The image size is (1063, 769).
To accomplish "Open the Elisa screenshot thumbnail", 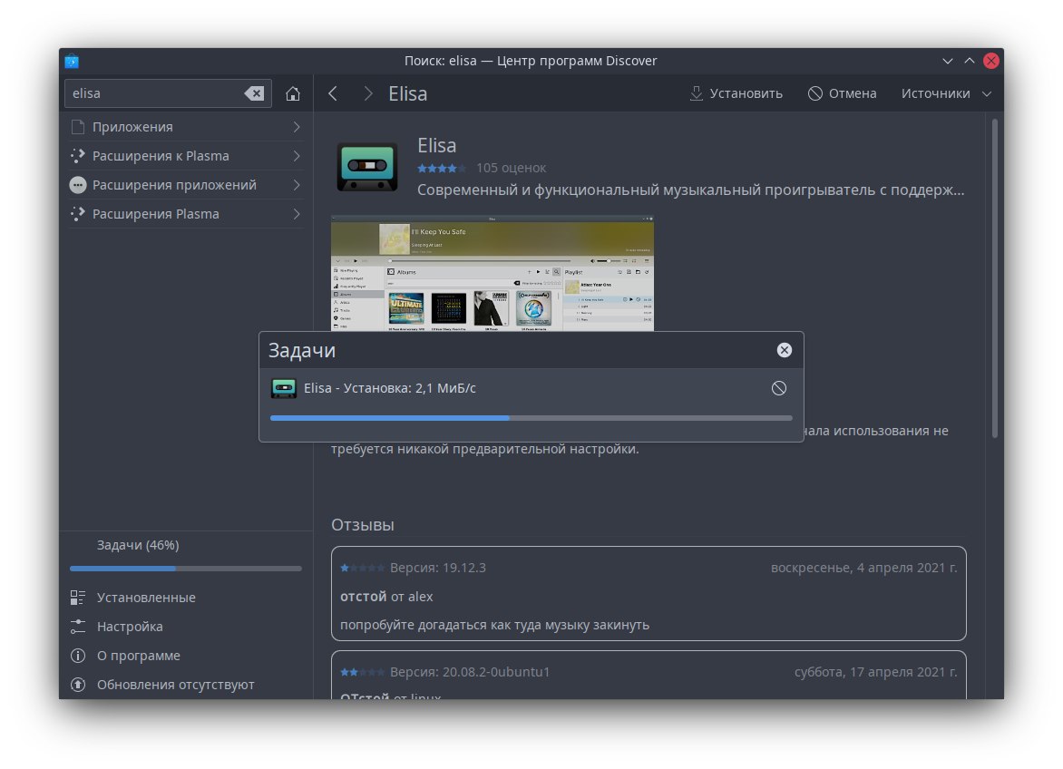I will [x=492, y=274].
